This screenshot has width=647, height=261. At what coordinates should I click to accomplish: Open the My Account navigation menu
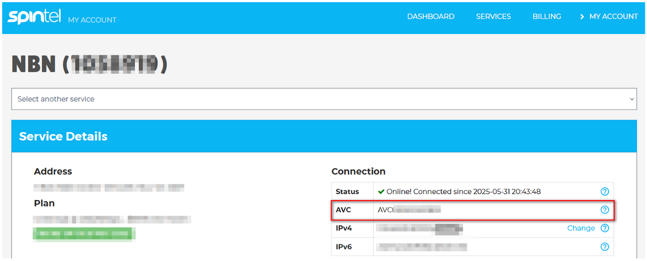pyautogui.click(x=609, y=16)
